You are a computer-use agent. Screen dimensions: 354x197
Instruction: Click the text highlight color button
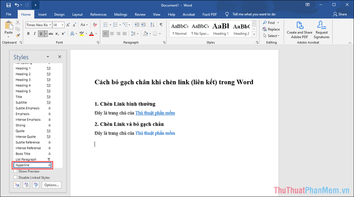82,34
